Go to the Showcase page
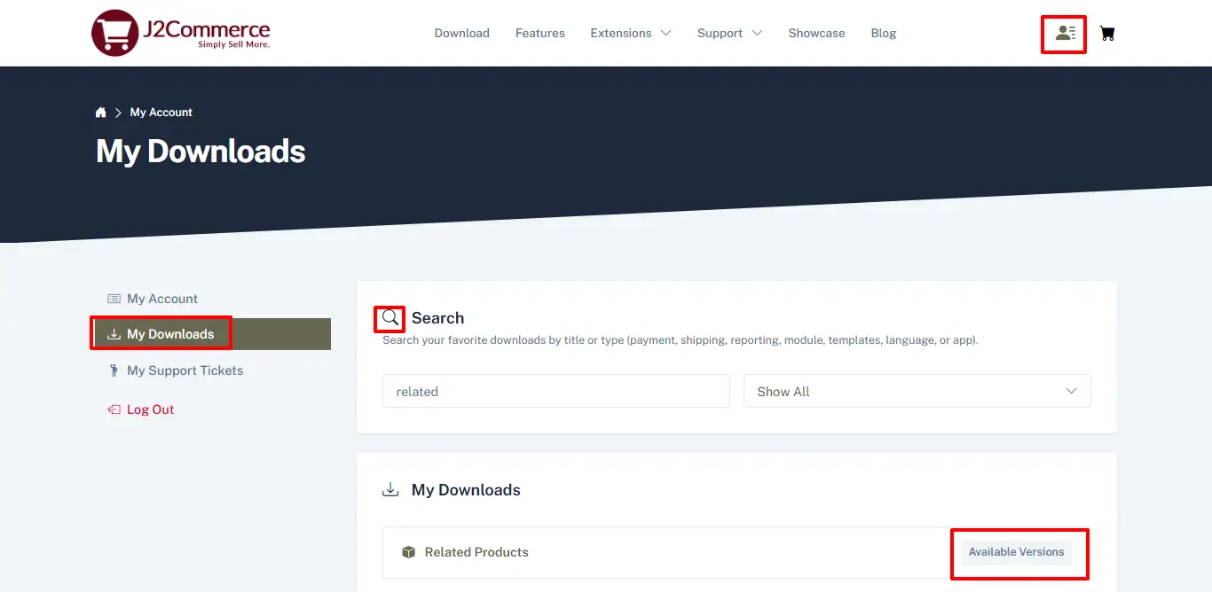 click(x=816, y=33)
